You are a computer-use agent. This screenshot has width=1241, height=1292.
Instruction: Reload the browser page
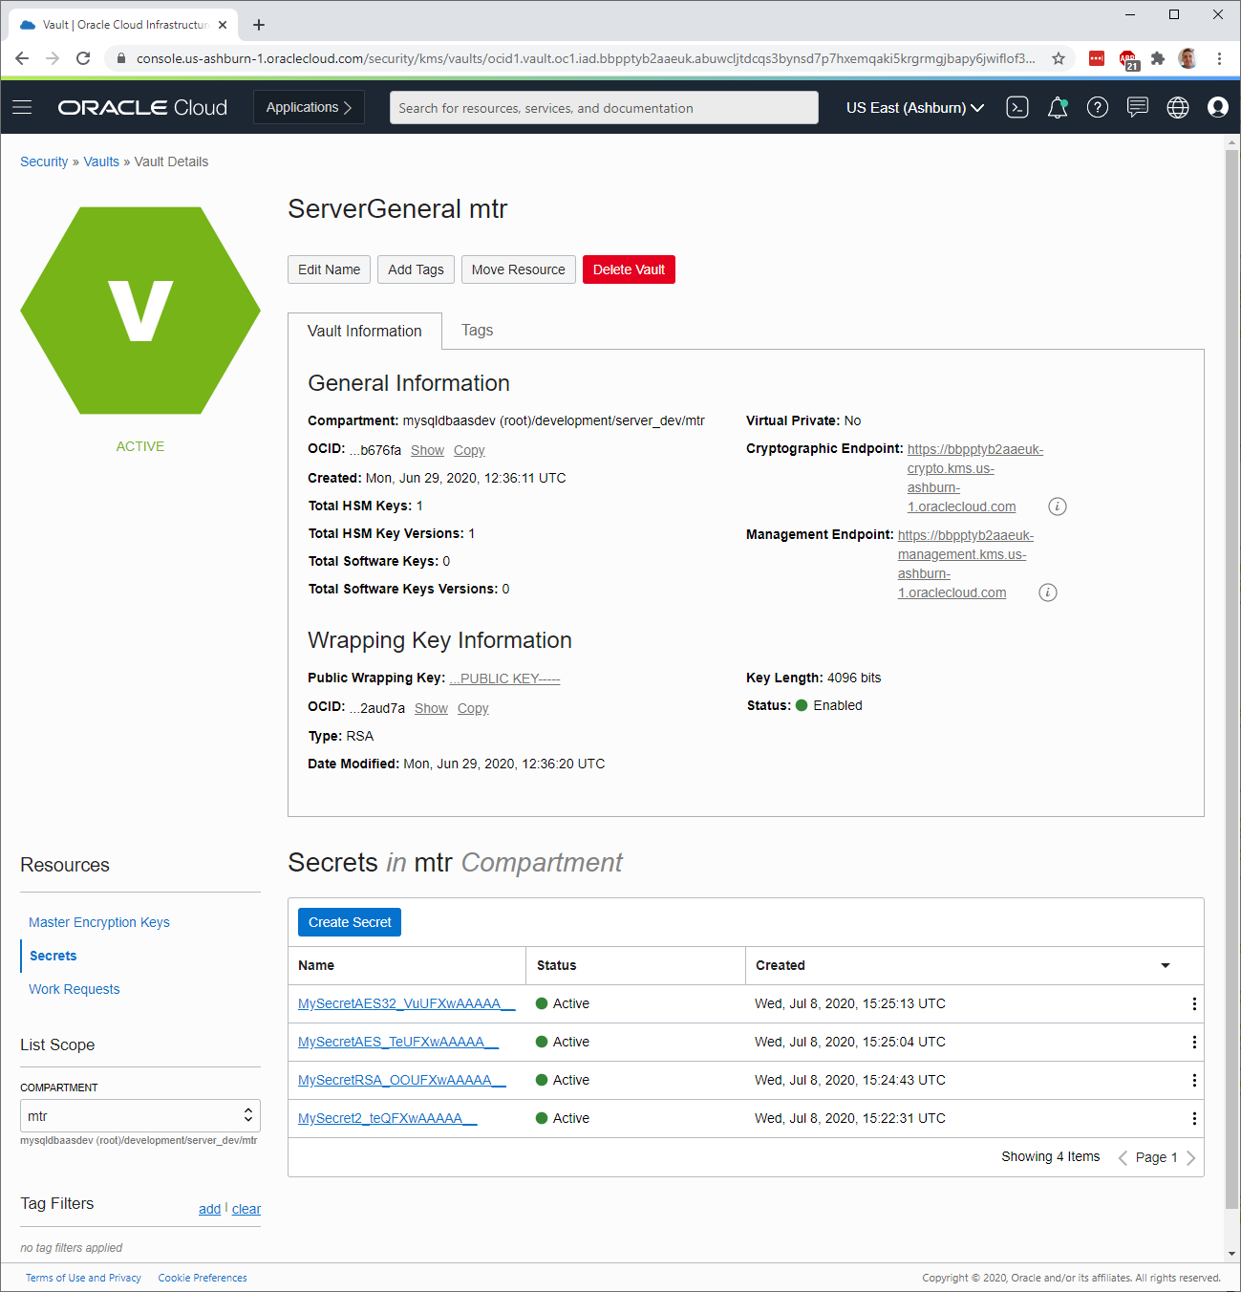tap(83, 58)
